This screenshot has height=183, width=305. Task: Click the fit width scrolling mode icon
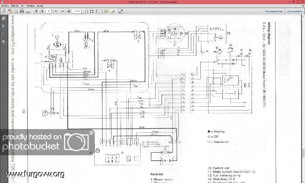92,11
